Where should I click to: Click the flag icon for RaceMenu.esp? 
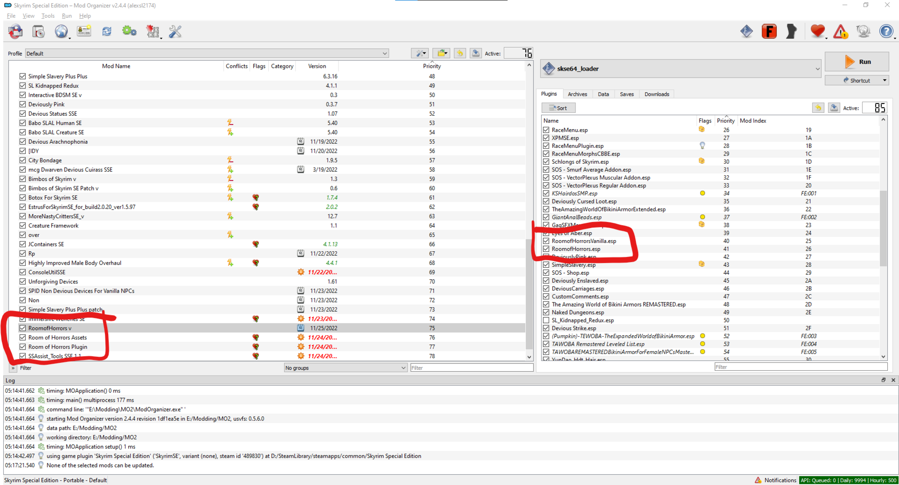coord(701,130)
